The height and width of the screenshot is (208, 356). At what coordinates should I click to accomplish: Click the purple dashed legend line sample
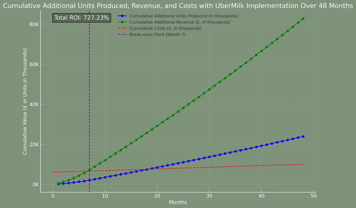(x=122, y=35)
